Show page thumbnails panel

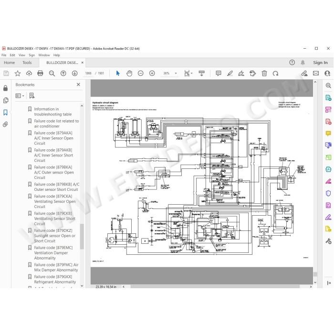tap(6, 100)
